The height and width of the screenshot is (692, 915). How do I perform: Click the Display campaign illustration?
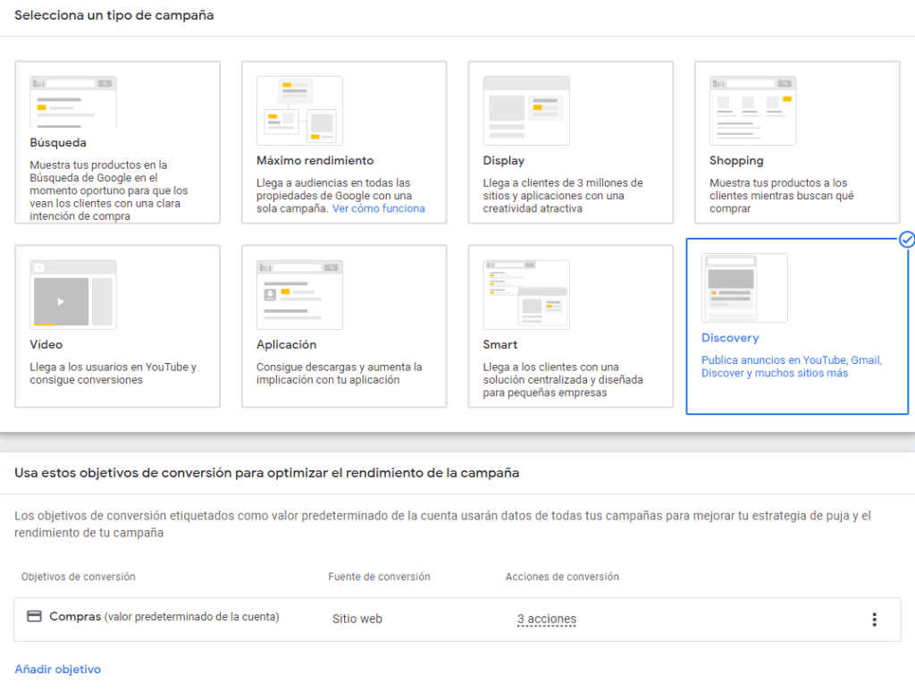coord(525,110)
